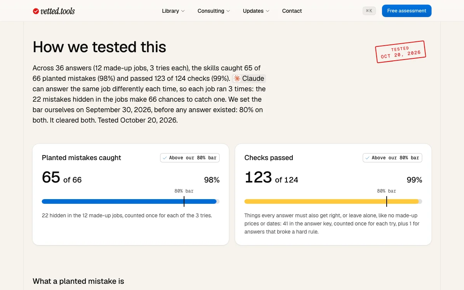464x290 pixels.
Task: Click the Claude sunburst icon in the paragraph
Action: point(237,78)
